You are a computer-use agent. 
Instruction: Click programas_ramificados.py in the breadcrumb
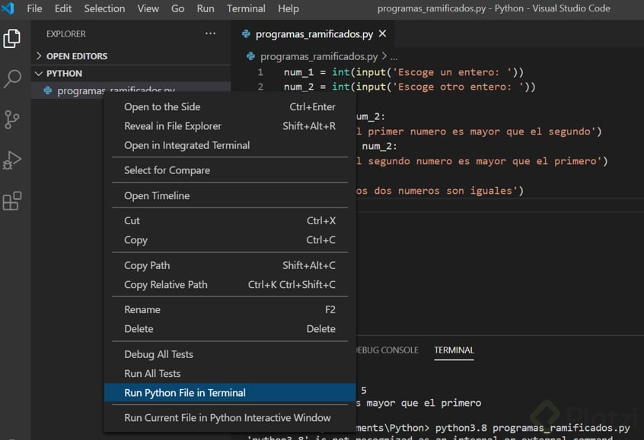[319, 56]
